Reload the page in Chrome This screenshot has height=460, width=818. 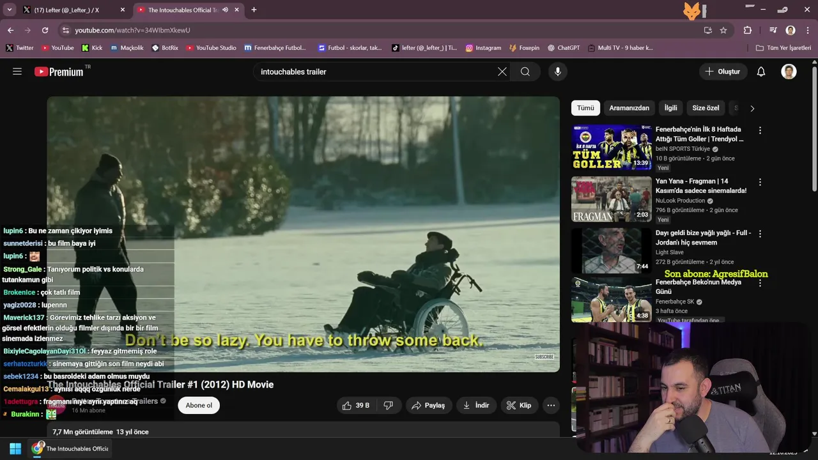point(45,30)
